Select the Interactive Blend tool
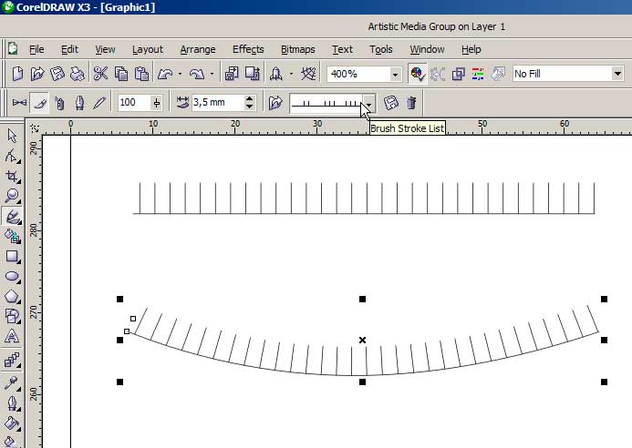The width and height of the screenshot is (632, 448). click(12, 361)
